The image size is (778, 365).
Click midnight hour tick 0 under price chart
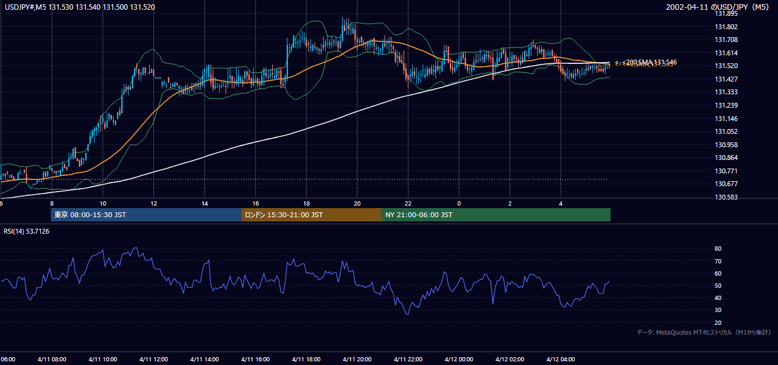point(459,204)
